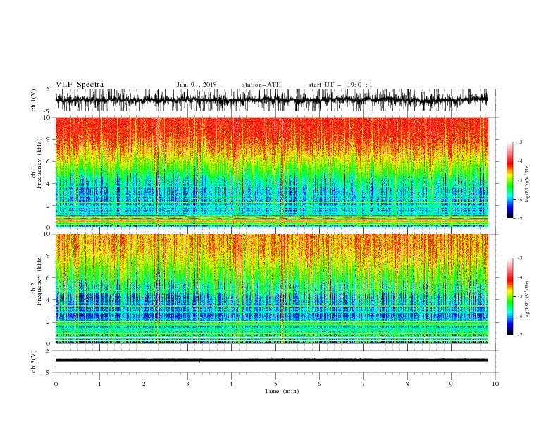This screenshot has width=558, height=431.
Task: Click inside the ch.2 spectrogram panel
Action: click(271, 289)
